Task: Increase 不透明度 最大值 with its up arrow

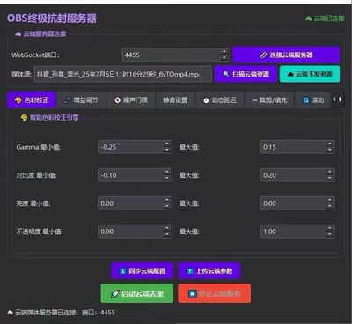Action: point(330,228)
